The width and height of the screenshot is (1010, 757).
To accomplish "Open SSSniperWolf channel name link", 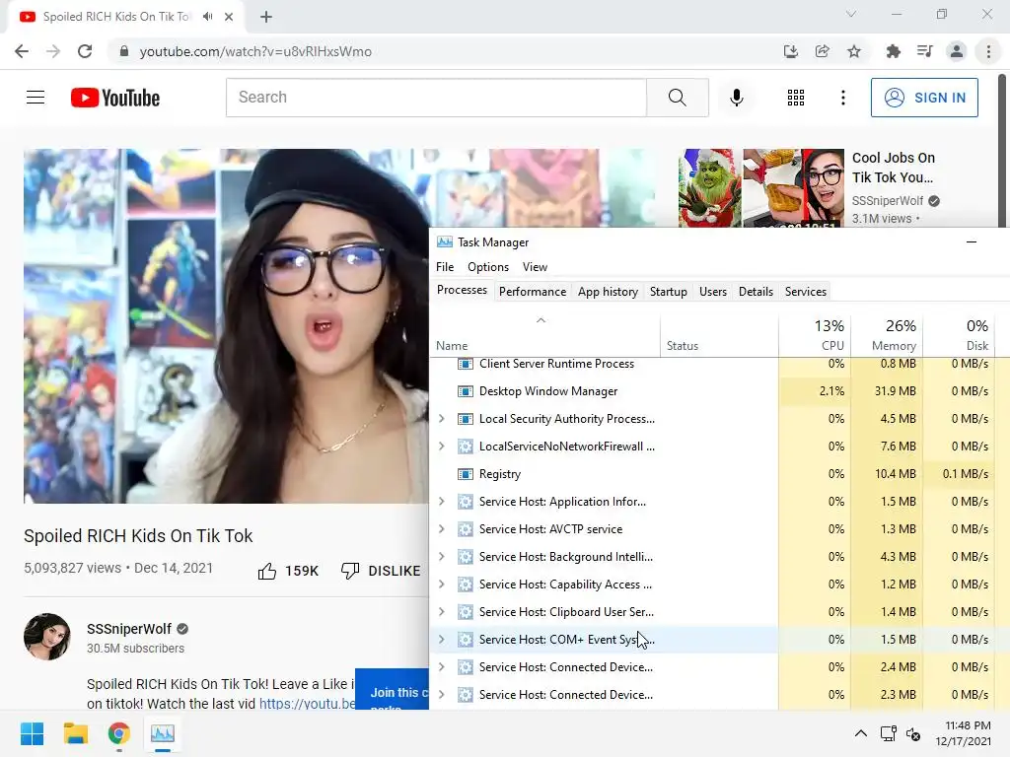I will pyautogui.click(x=129, y=629).
